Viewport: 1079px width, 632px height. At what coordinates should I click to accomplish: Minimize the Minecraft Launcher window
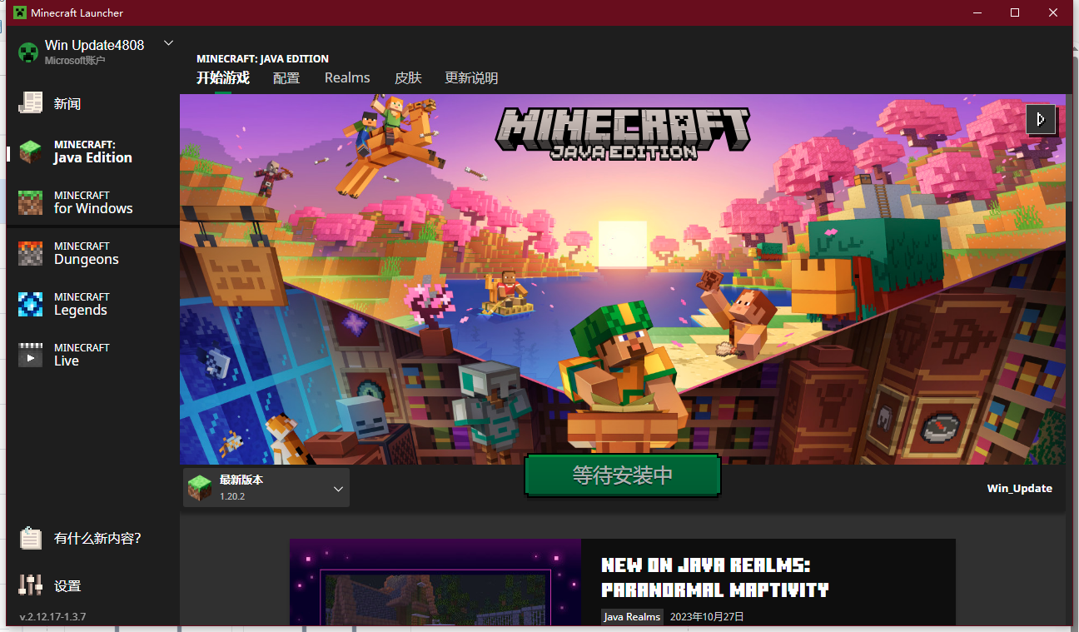[x=976, y=12]
